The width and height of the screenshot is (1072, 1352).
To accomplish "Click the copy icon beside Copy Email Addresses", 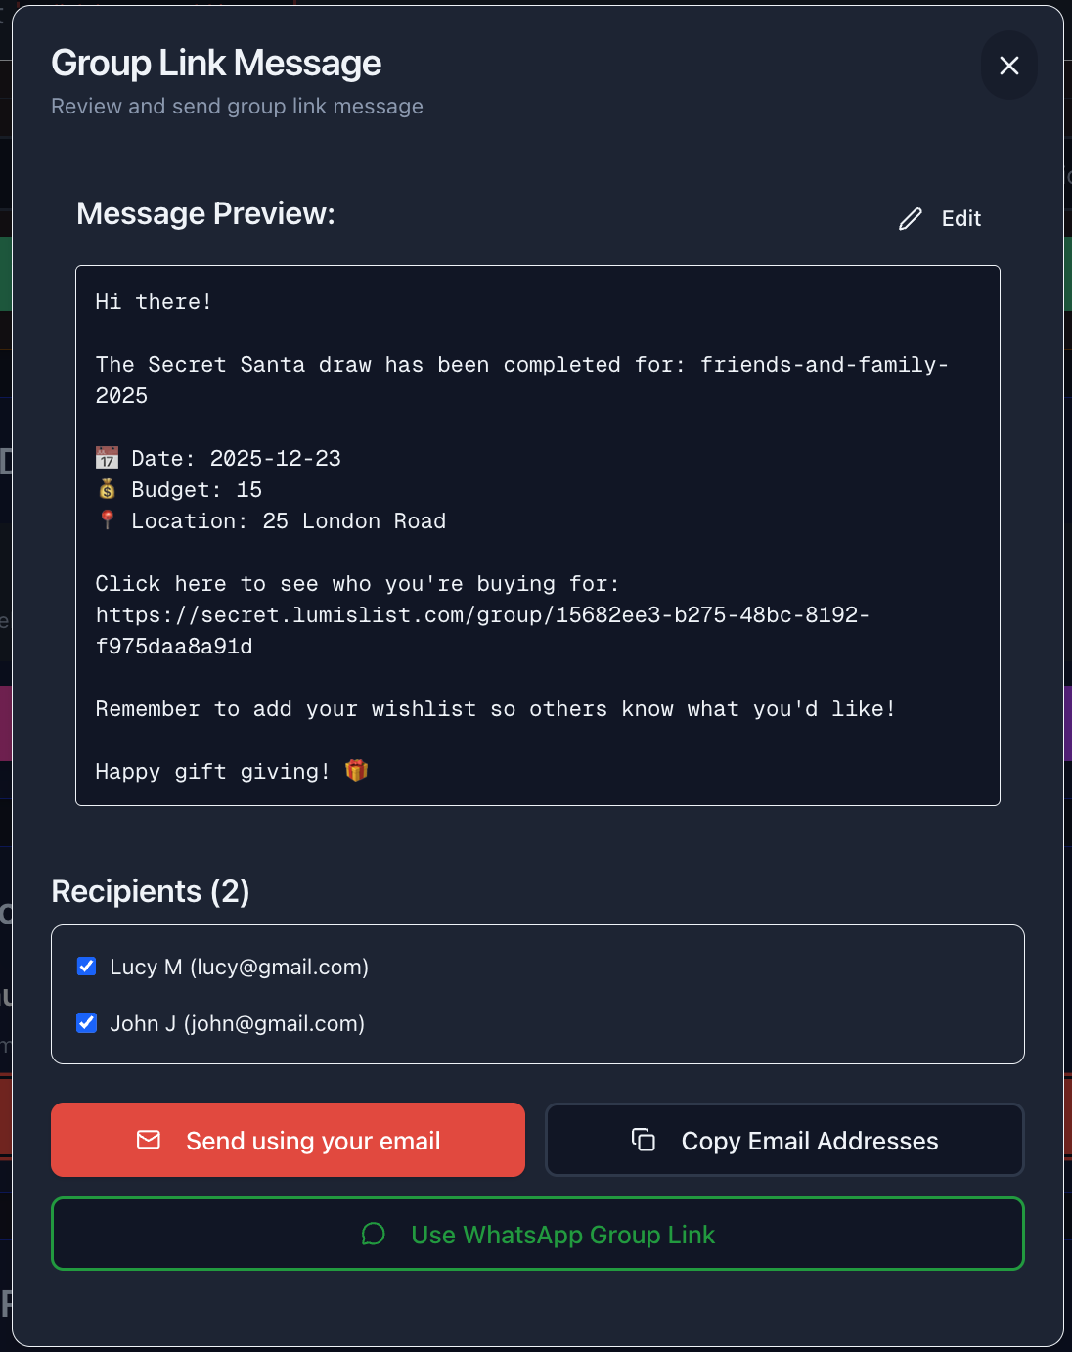I will 644,1140.
